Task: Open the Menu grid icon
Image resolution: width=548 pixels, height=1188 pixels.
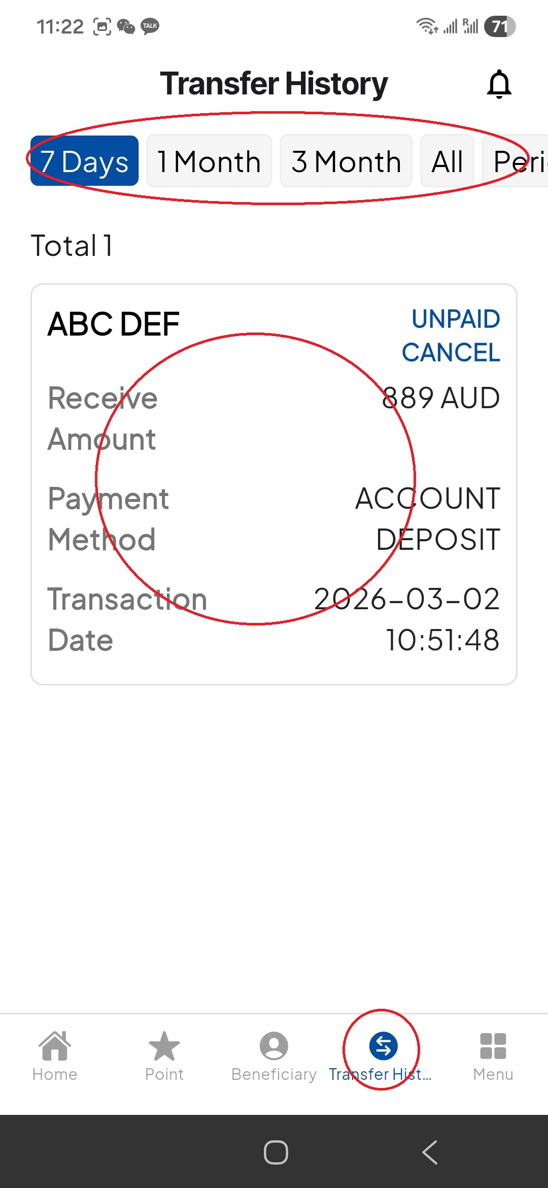Action: tap(493, 1046)
